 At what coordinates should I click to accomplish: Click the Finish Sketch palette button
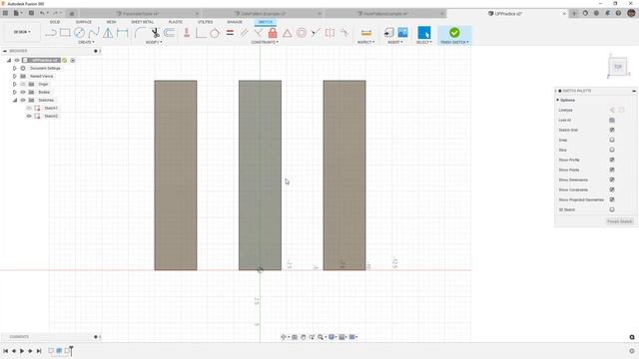point(619,221)
